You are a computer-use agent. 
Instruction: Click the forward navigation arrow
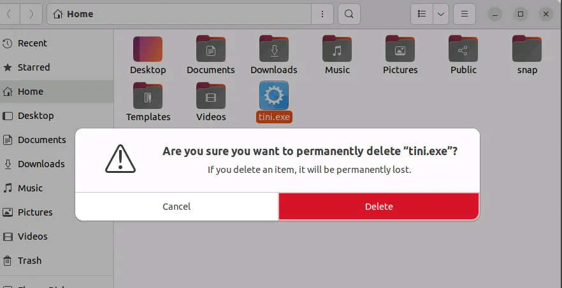[31, 13]
